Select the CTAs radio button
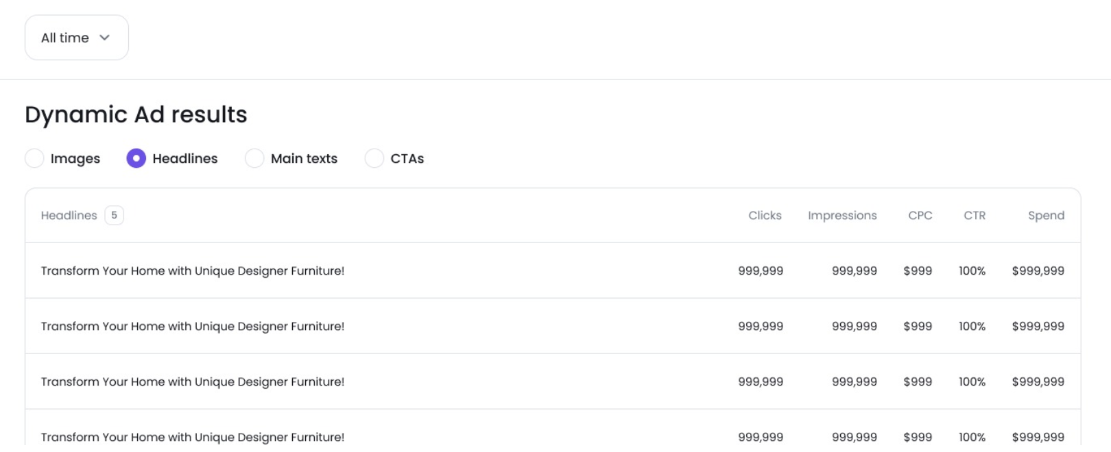The image size is (1111, 452). pos(374,158)
